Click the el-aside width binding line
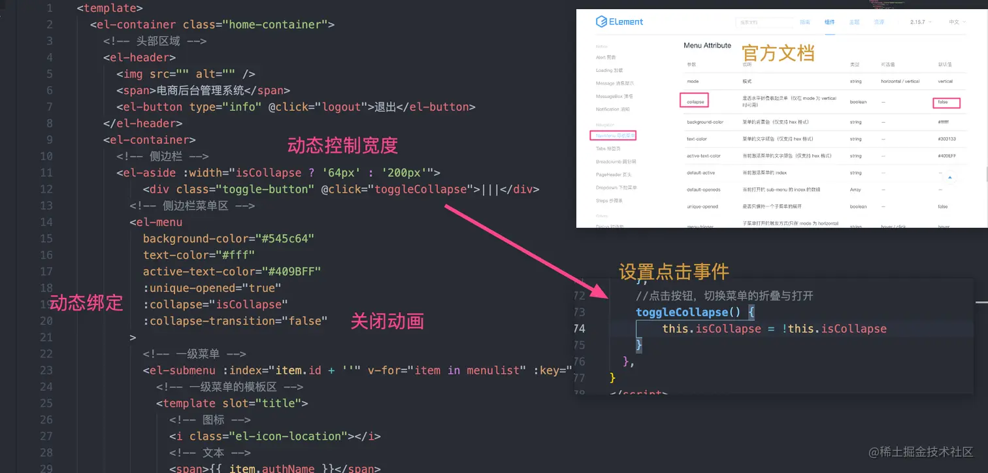The height and width of the screenshot is (473, 988). (278, 172)
